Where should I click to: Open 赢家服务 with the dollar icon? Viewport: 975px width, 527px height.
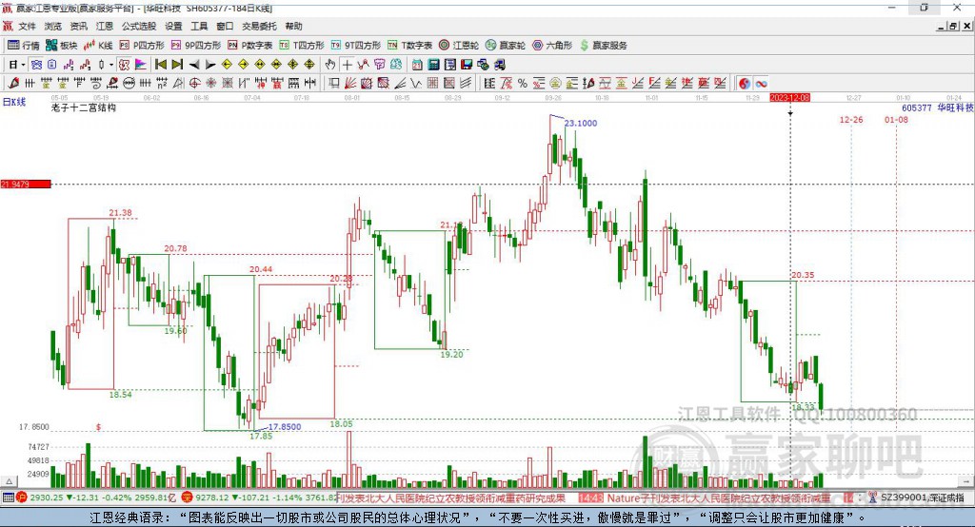[x=603, y=46]
